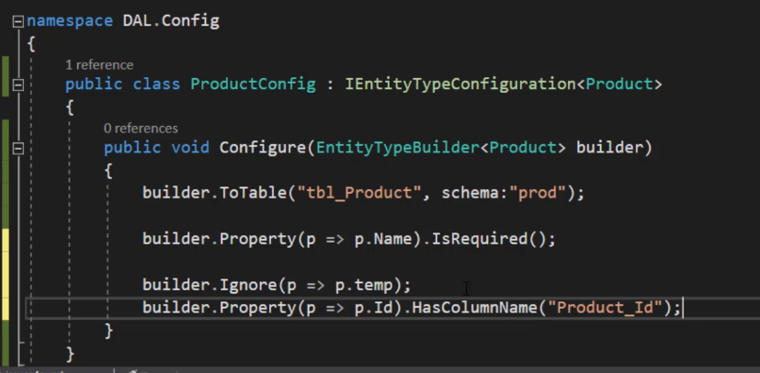Collapse the ProductConfig class outline

18,85
